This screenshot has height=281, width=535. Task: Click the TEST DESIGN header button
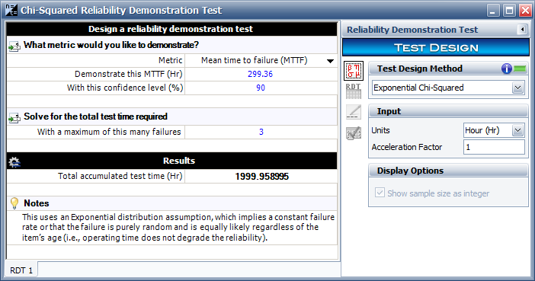[x=436, y=47]
